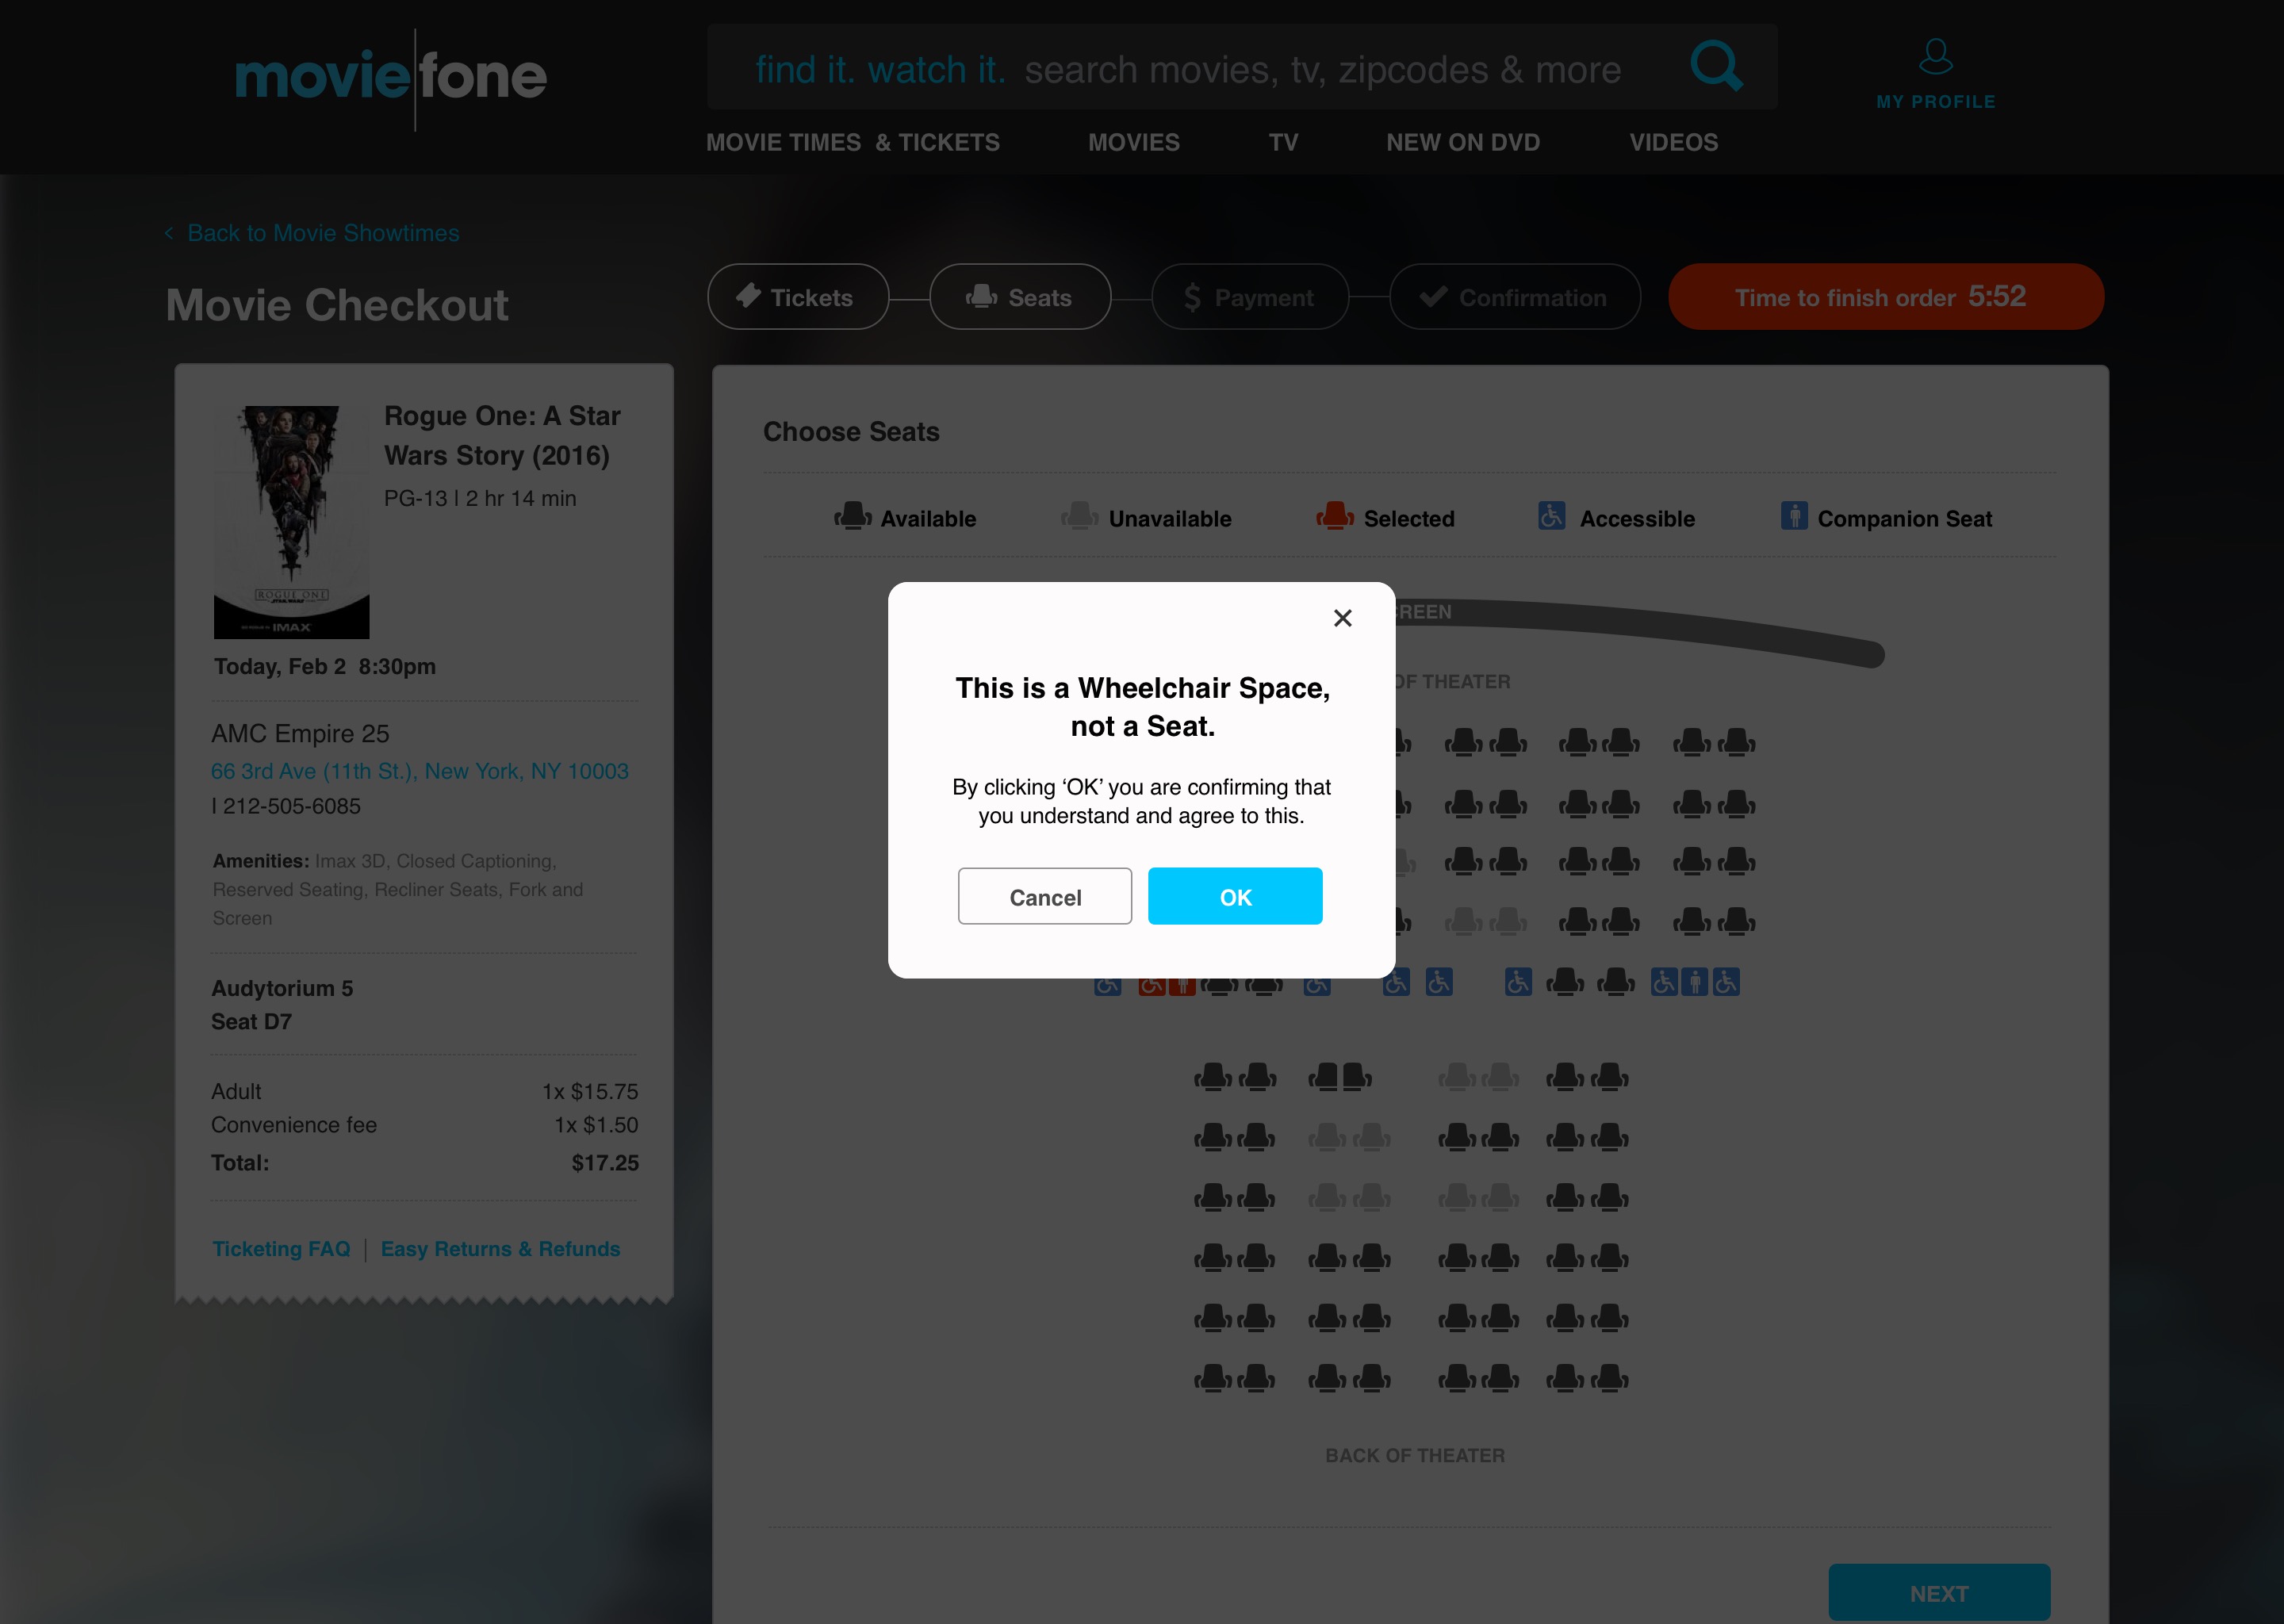This screenshot has height=1624, width=2284.
Task: Click the Rogue One poster thumbnail
Action: (291, 522)
